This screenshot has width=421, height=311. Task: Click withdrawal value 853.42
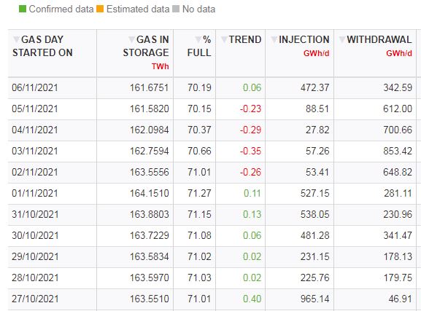tap(398, 151)
